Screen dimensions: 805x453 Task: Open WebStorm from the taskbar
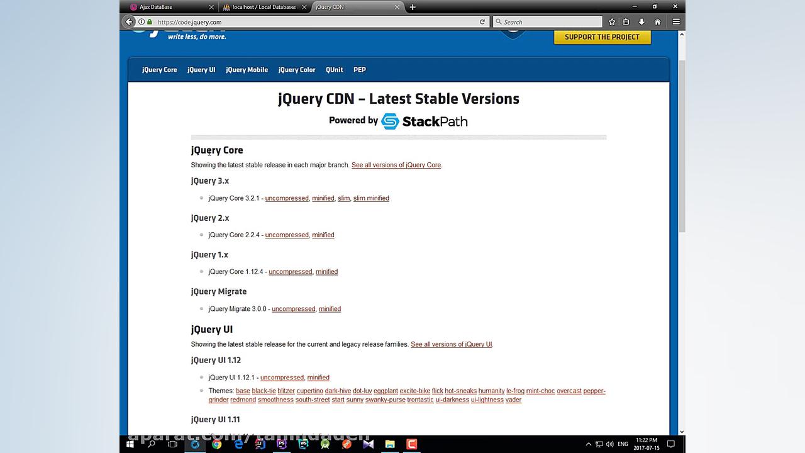pyautogui.click(x=303, y=444)
